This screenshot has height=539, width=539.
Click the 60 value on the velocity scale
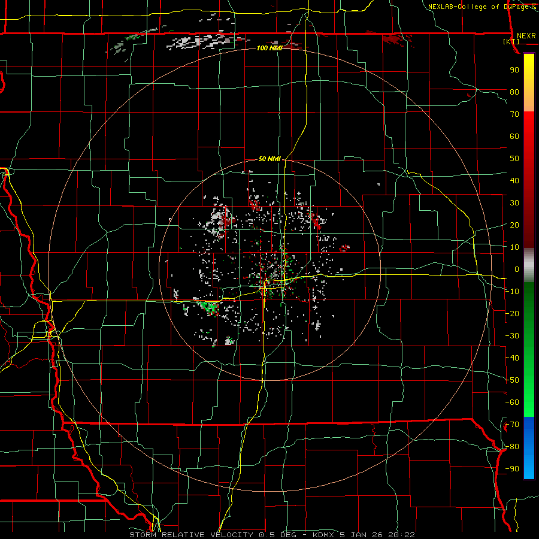(514, 136)
